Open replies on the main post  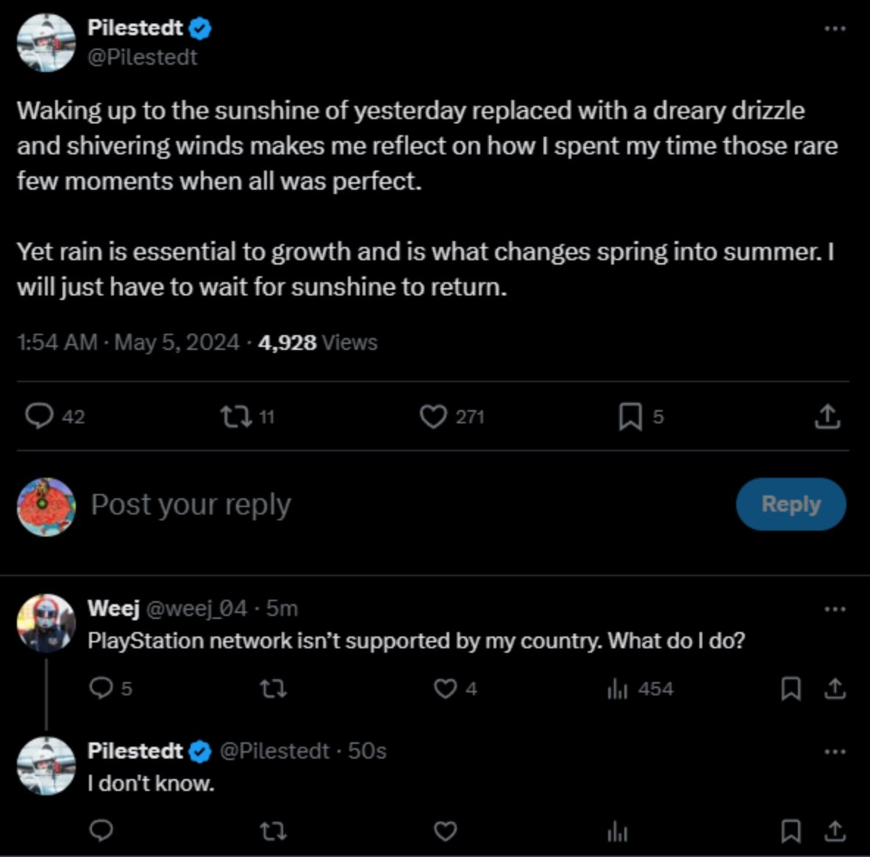click(x=39, y=417)
